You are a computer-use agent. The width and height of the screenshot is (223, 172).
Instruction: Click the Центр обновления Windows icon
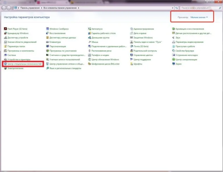coord(89,60)
